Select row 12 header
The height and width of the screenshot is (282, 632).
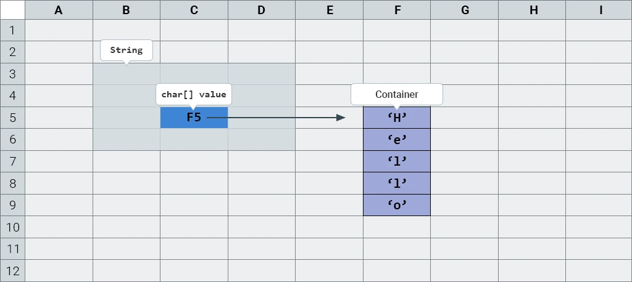click(x=12, y=271)
